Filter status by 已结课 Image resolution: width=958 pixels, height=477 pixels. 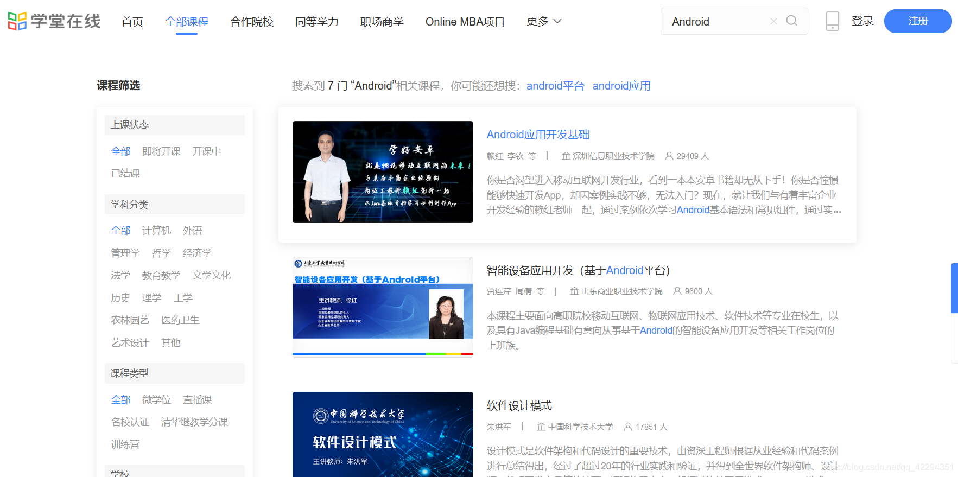coord(125,174)
